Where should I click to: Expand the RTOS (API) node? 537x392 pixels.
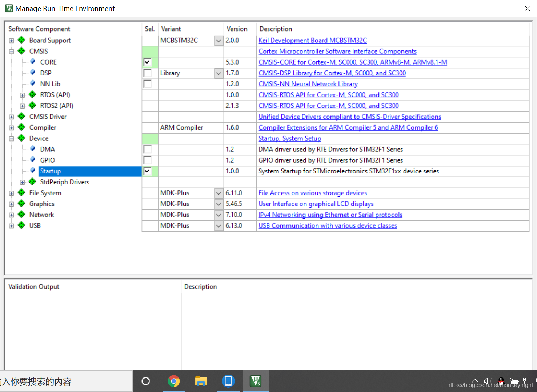click(23, 95)
